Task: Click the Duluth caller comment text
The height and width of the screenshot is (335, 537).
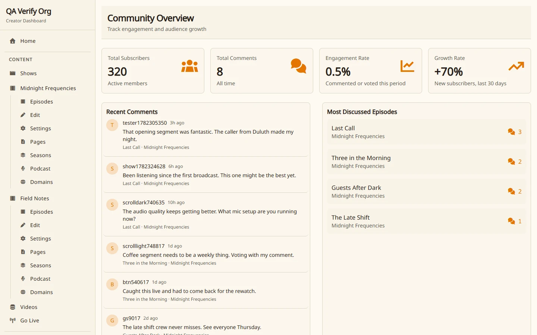Action: (x=208, y=135)
